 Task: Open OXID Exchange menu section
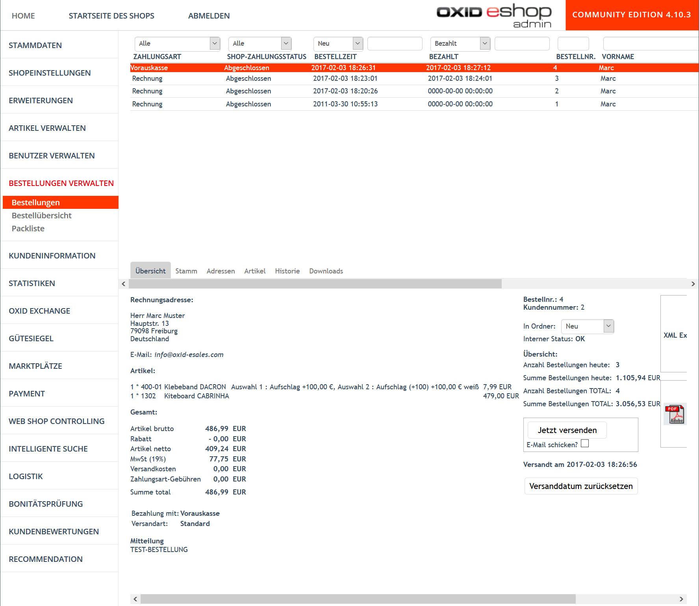coord(39,311)
